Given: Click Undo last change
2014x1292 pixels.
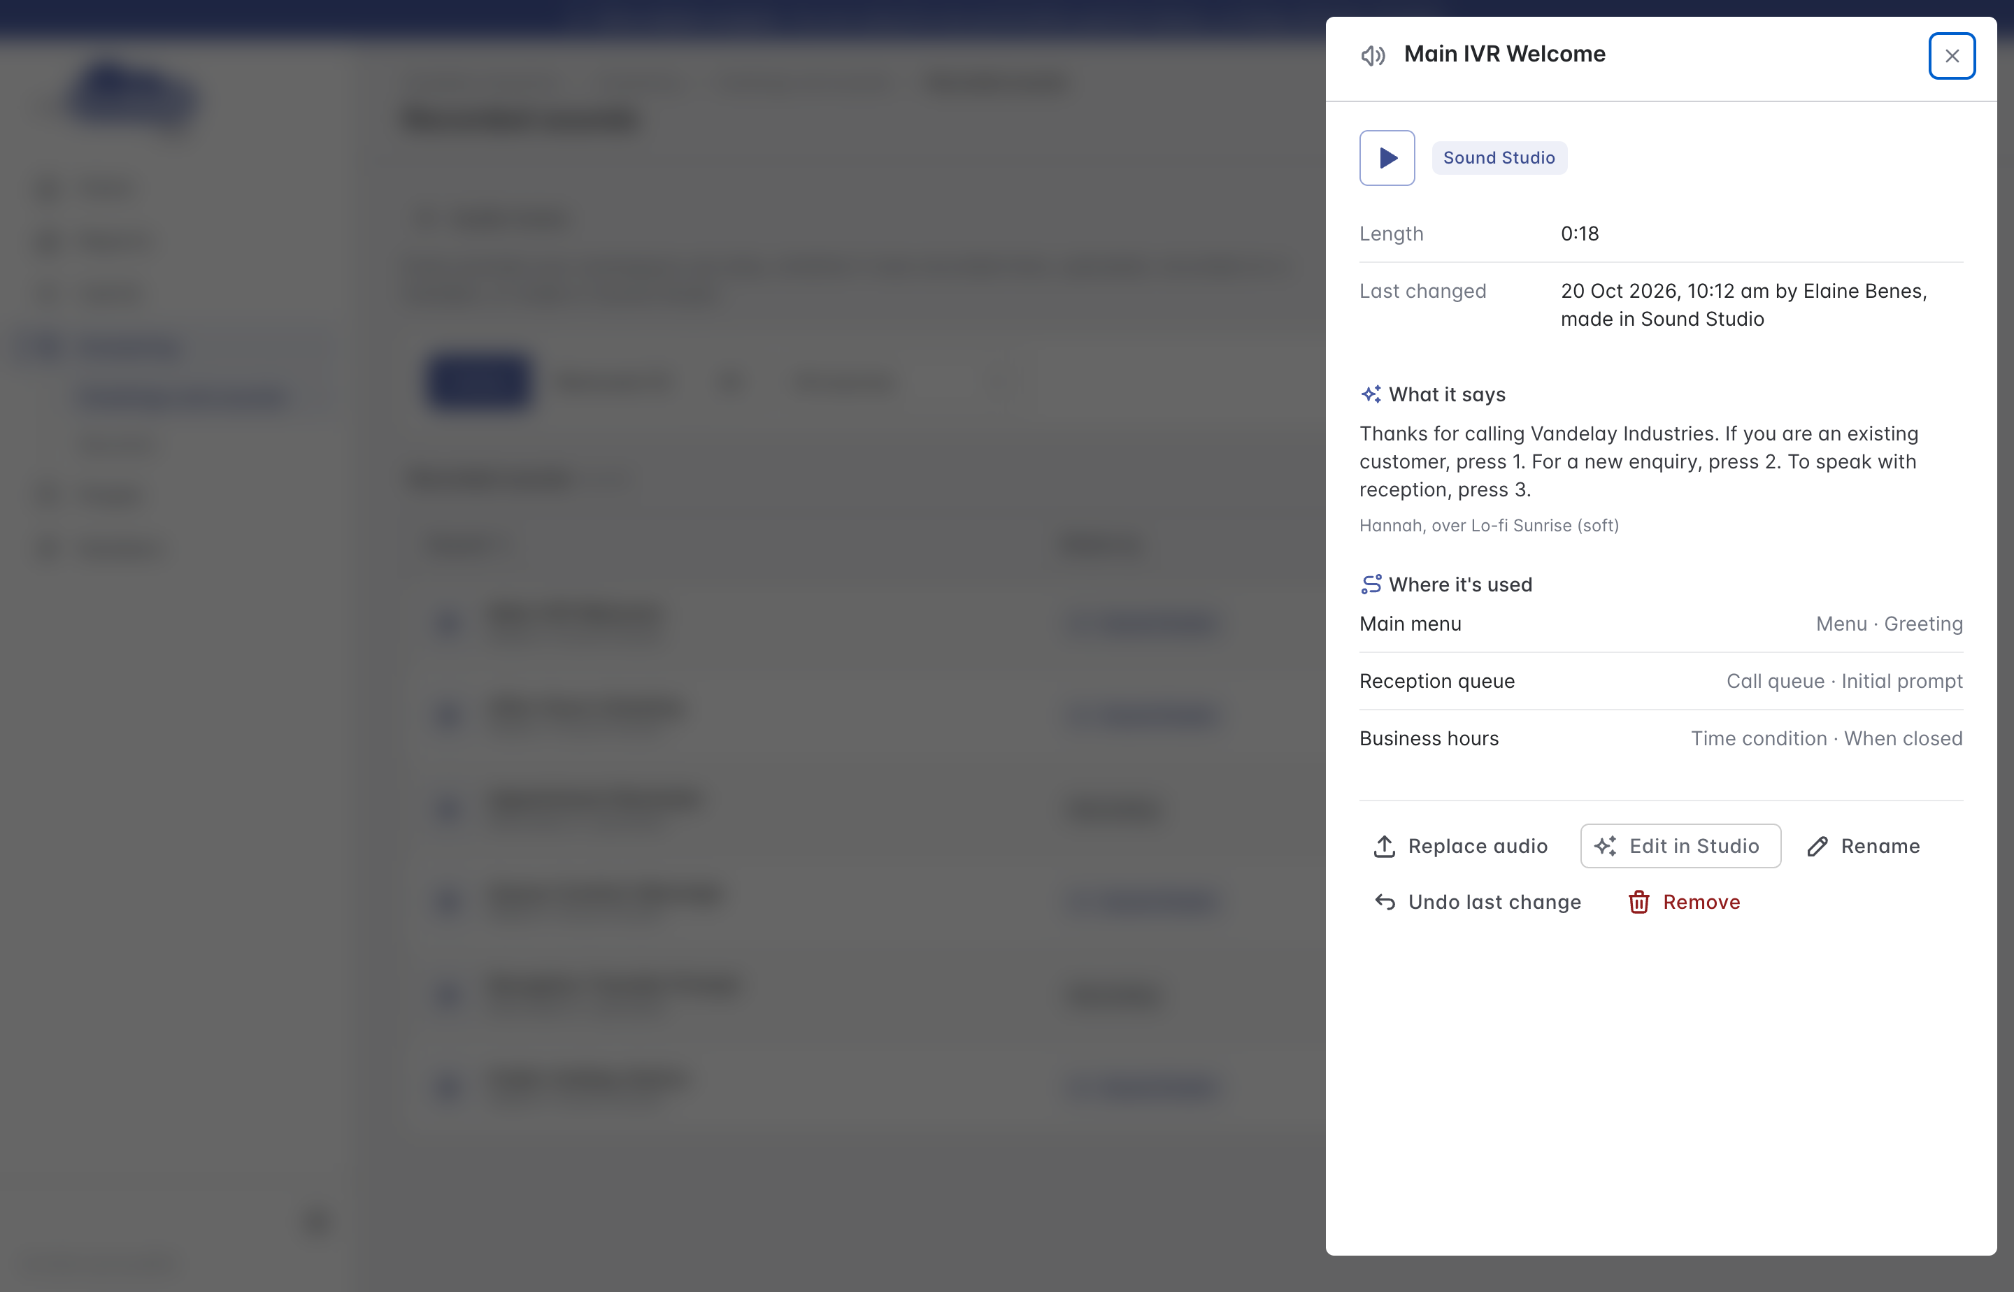Looking at the screenshot, I should click(x=1478, y=902).
